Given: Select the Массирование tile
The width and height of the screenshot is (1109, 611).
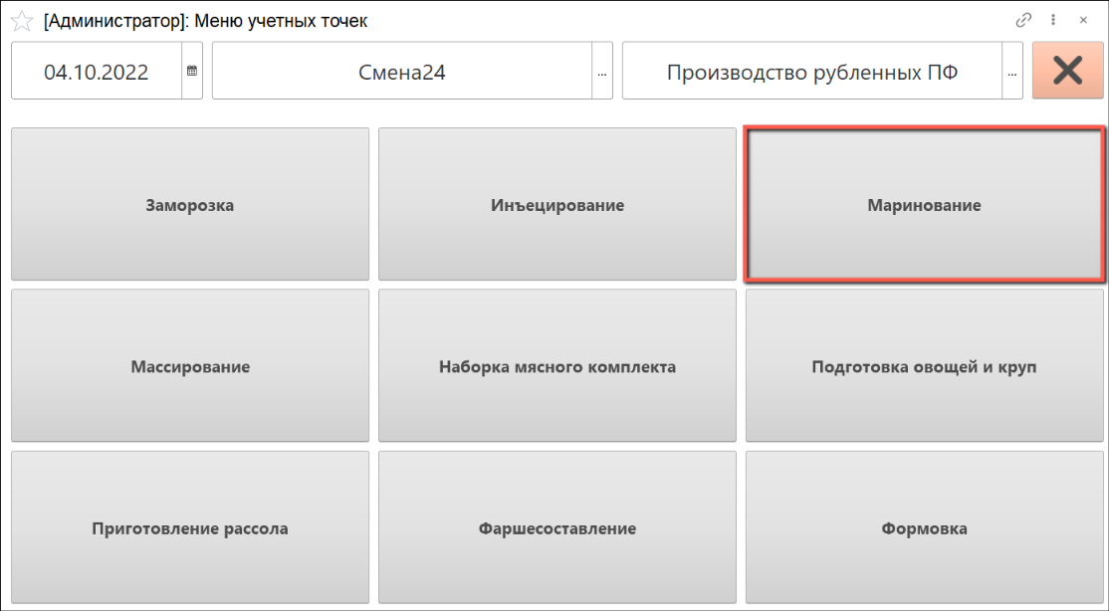Looking at the screenshot, I should 190,366.
